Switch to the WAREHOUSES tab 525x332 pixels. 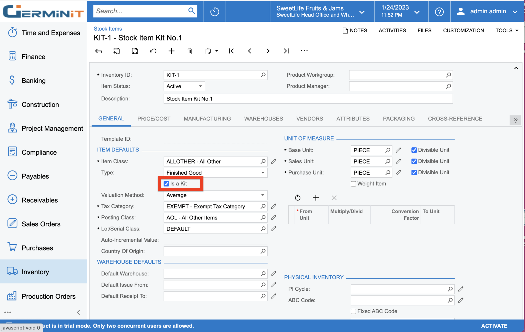263,118
